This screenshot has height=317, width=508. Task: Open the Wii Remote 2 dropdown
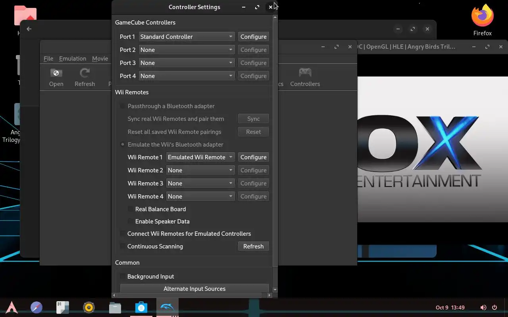200,170
